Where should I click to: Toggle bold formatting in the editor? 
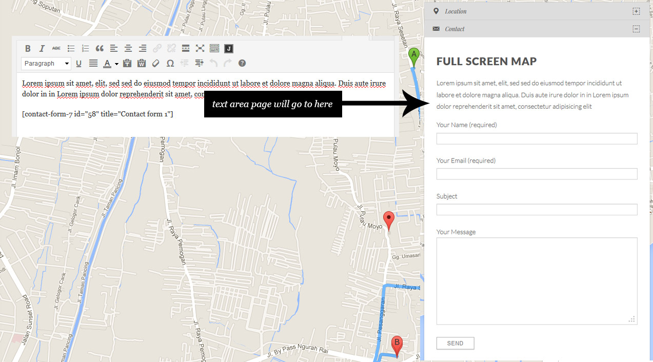(28, 49)
